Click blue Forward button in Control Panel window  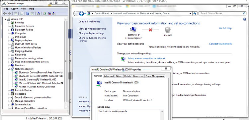(81, 14)
